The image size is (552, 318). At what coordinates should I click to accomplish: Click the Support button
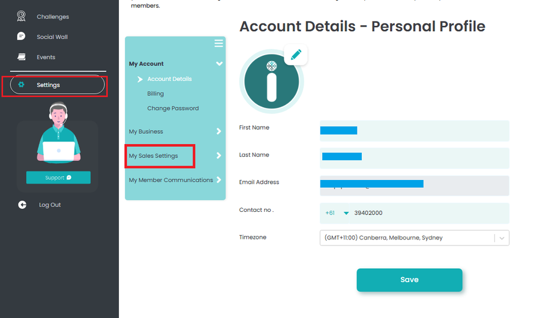(x=58, y=178)
